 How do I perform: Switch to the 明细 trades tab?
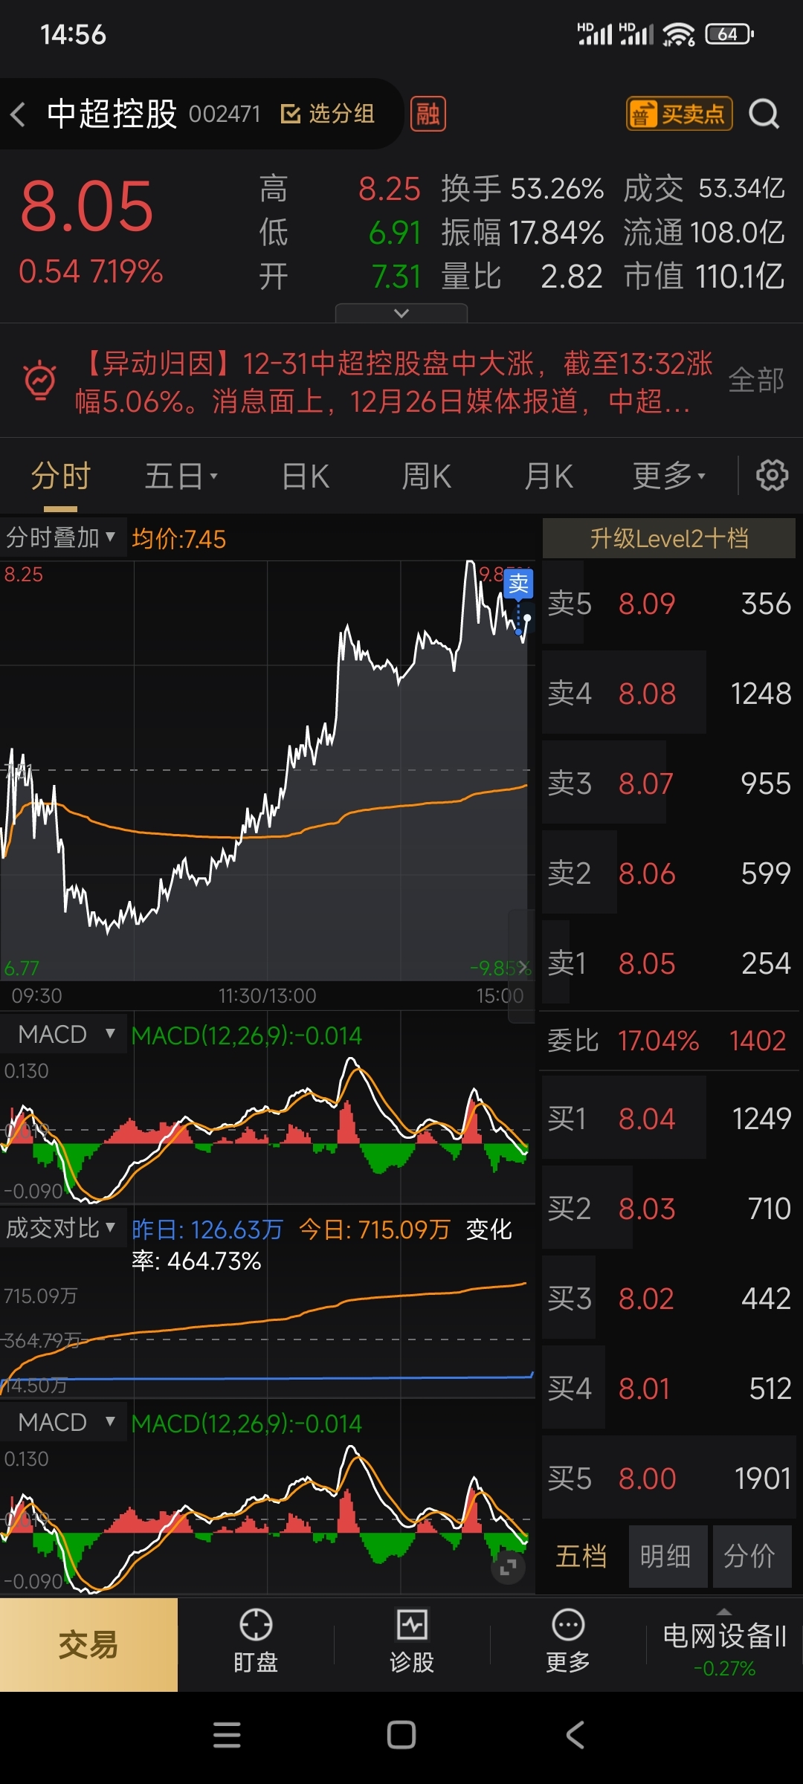(x=666, y=1556)
